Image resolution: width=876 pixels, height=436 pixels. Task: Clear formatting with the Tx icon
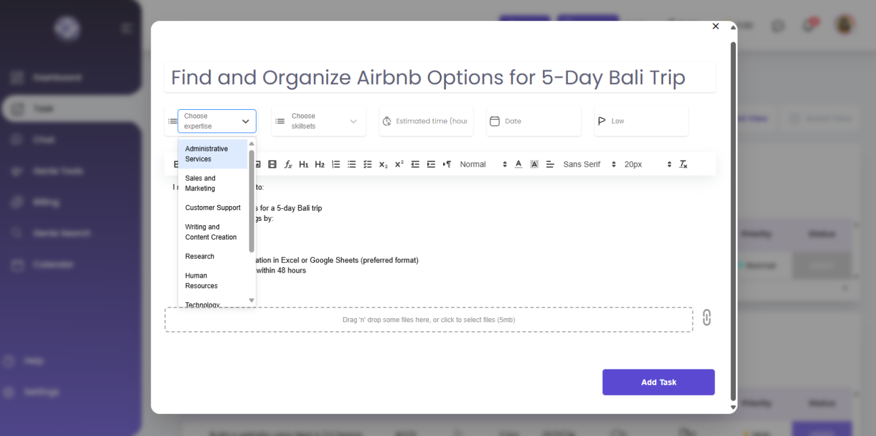pyautogui.click(x=683, y=164)
